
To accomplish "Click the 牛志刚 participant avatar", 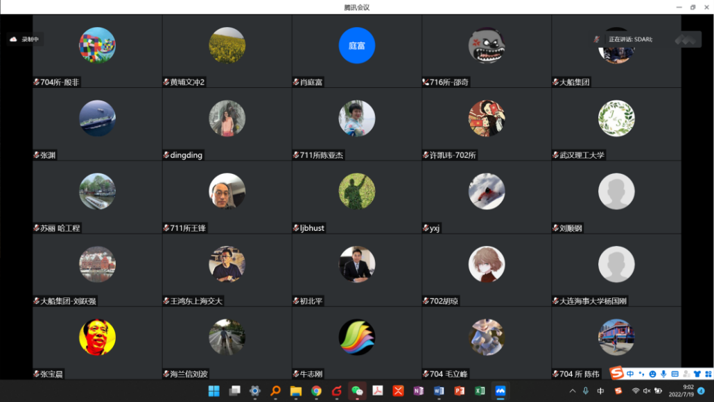I will click(356, 337).
